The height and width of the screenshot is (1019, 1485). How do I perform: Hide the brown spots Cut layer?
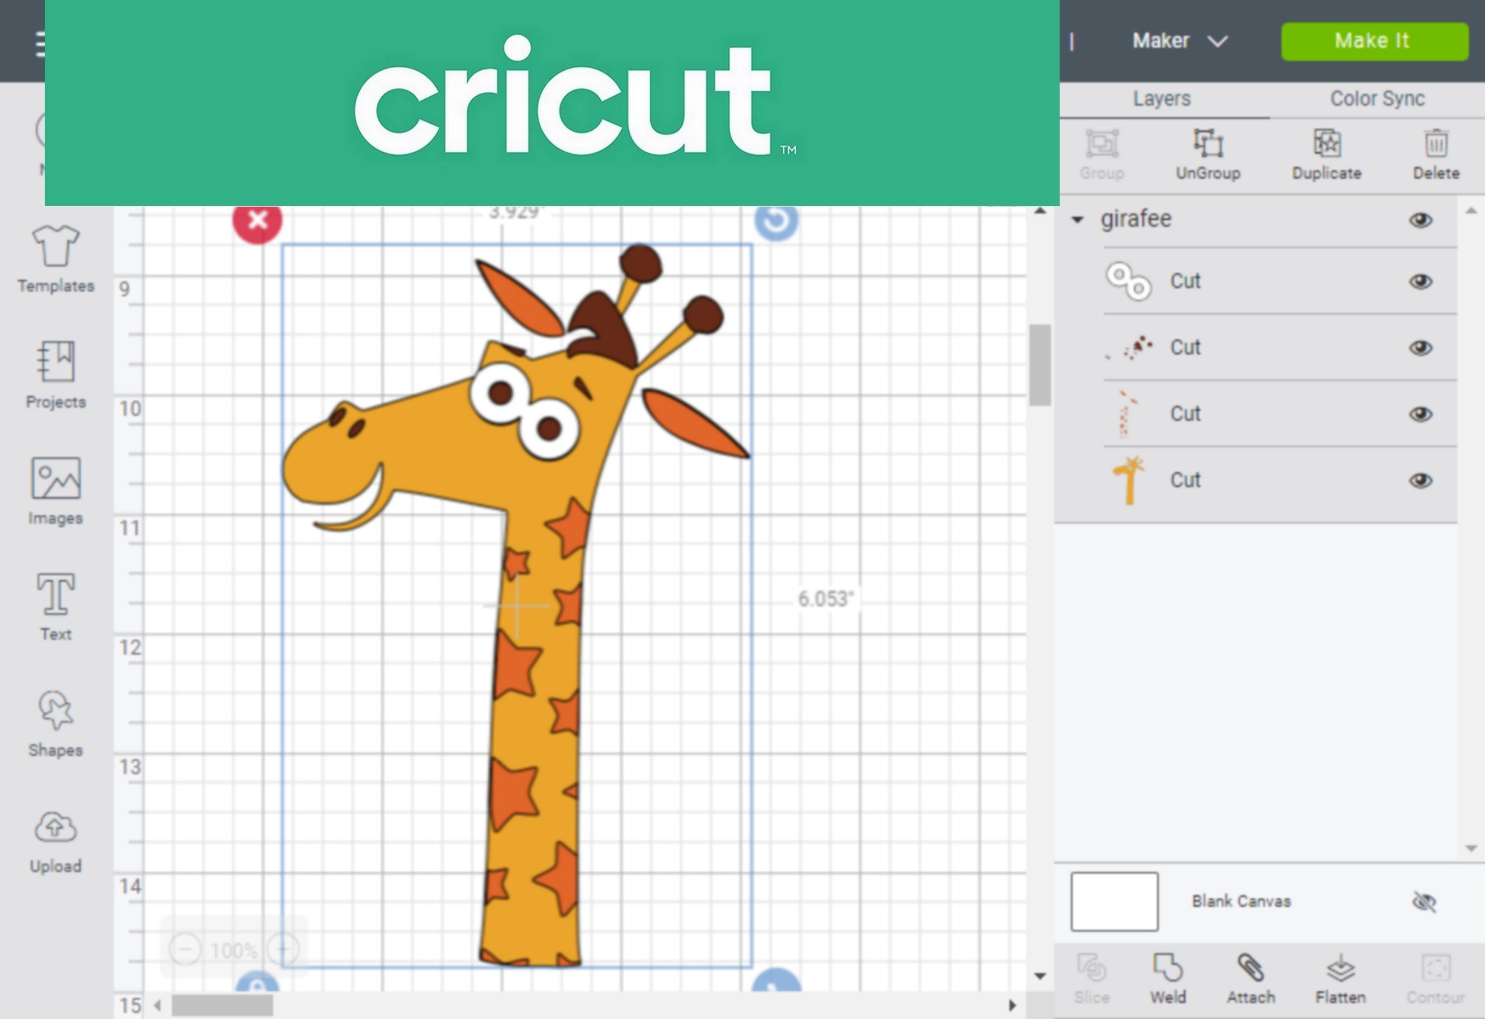pyautogui.click(x=1420, y=348)
